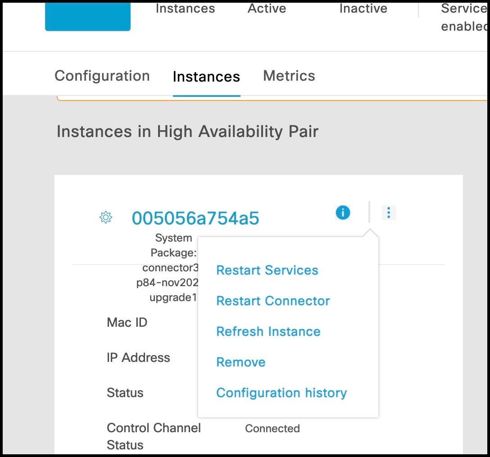
Task: Choose Restart Services from the menu
Action: [267, 270]
